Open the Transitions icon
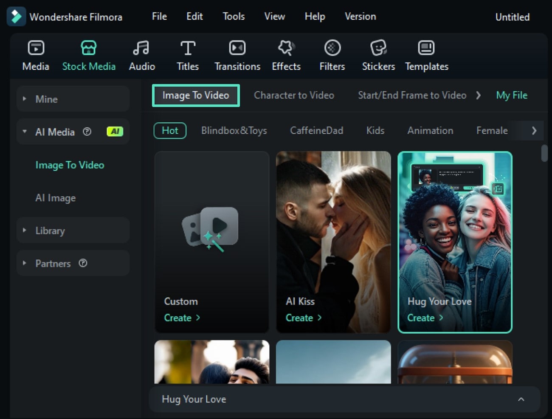The height and width of the screenshot is (419, 552). (x=237, y=48)
